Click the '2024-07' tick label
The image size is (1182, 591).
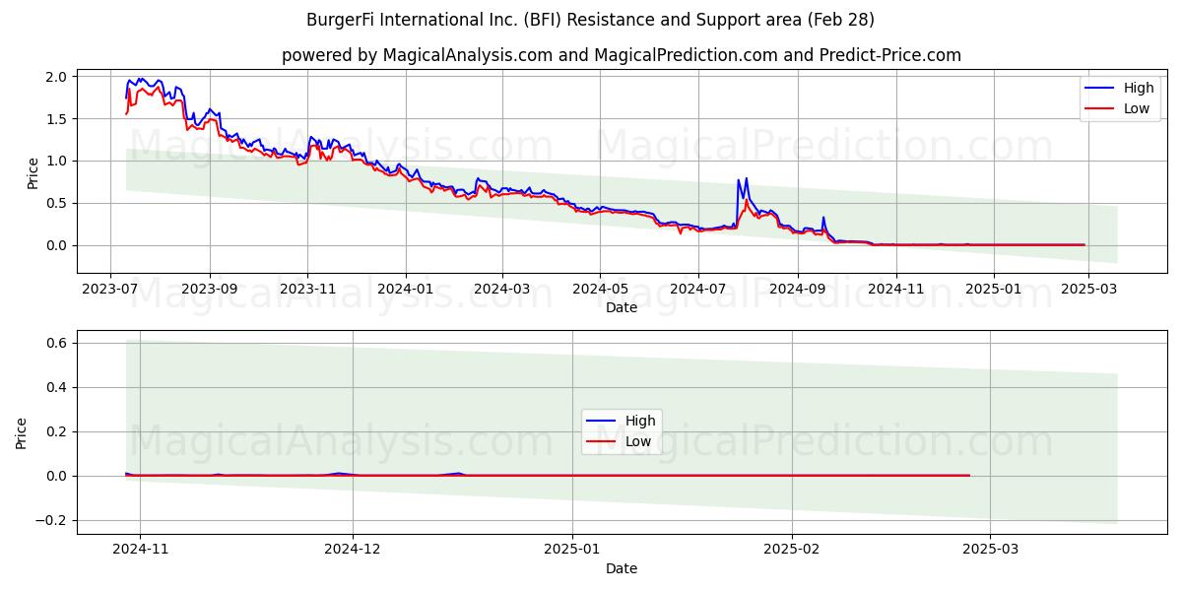698,289
